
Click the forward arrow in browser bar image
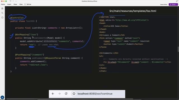point(59,94)
